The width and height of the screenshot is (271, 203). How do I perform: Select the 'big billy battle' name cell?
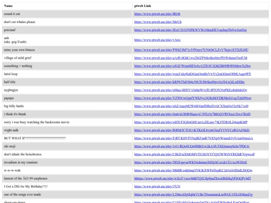point(67,106)
